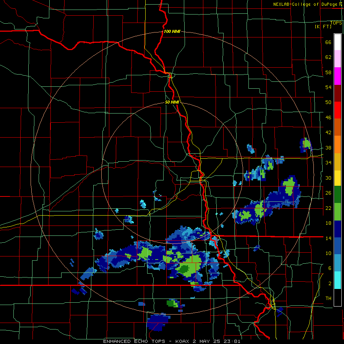Click the white 66 kft color swatch
This screenshot has height=344, width=344.
(338, 42)
